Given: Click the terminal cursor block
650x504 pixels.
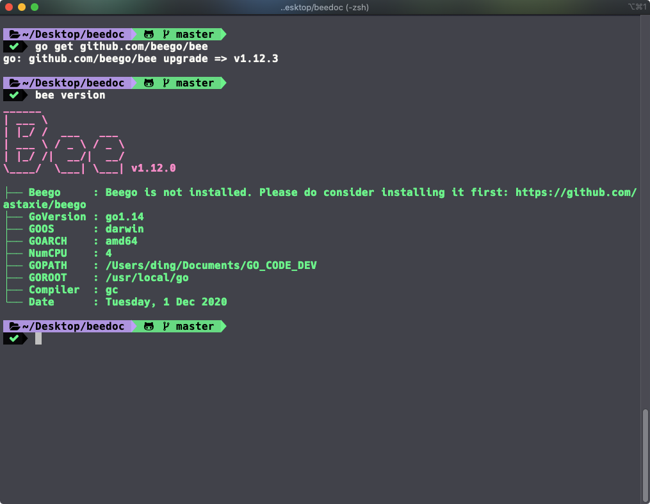Looking at the screenshot, I should tap(38, 339).
